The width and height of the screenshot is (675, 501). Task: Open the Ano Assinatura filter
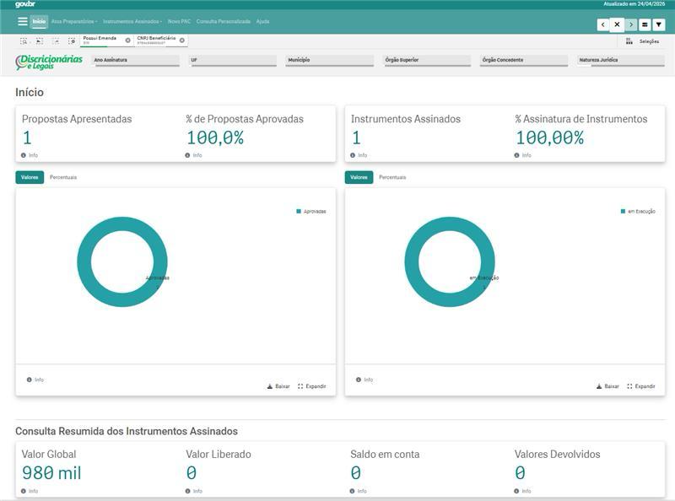(x=136, y=61)
